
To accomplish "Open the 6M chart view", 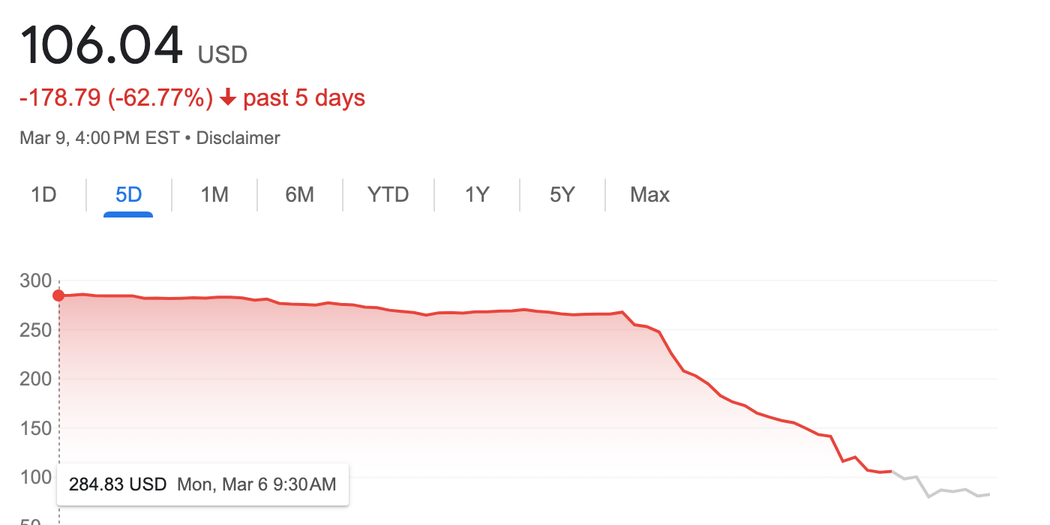I will tap(299, 195).
